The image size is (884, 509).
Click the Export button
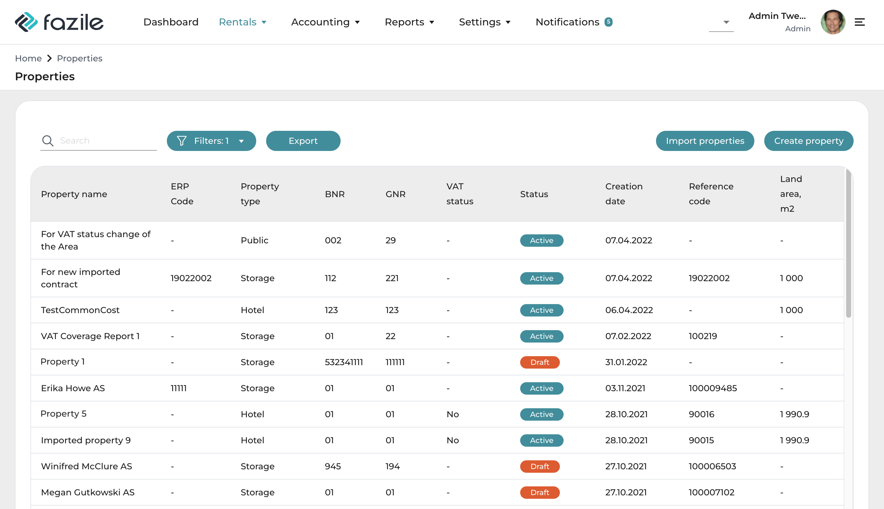click(303, 141)
